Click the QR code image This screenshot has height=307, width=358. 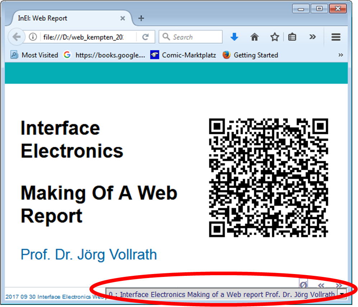(269, 178)
